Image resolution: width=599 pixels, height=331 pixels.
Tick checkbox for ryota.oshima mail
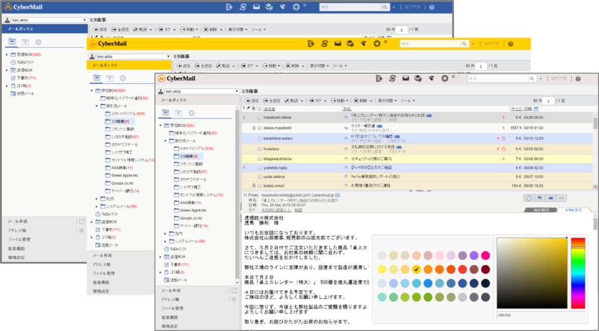[259, 177]
